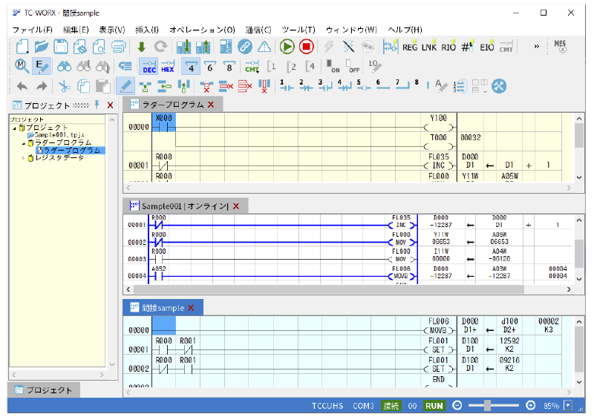The image size is (594, 417).
Task: Click the Cut scissors icon
Action: pos(65,86)
